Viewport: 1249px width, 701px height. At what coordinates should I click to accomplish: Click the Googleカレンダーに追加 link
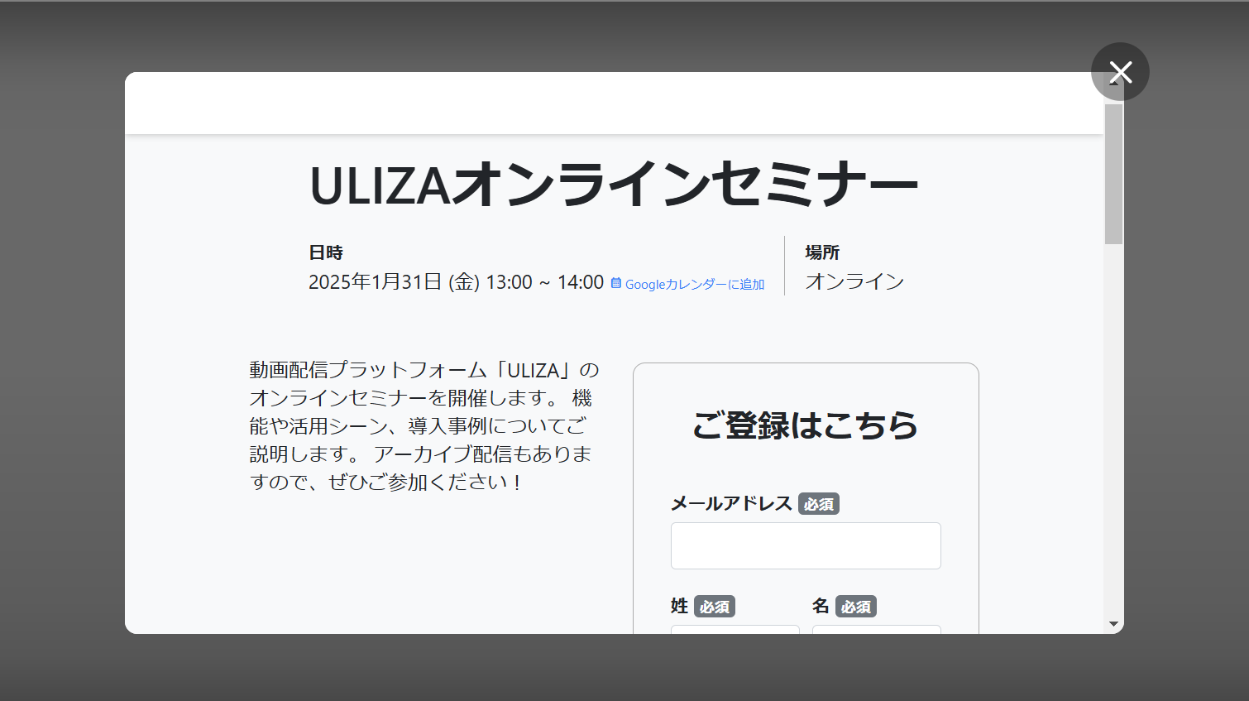point(695,284)
